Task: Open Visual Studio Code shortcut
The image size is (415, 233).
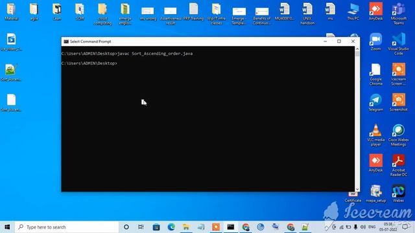Action: [399, 44]
